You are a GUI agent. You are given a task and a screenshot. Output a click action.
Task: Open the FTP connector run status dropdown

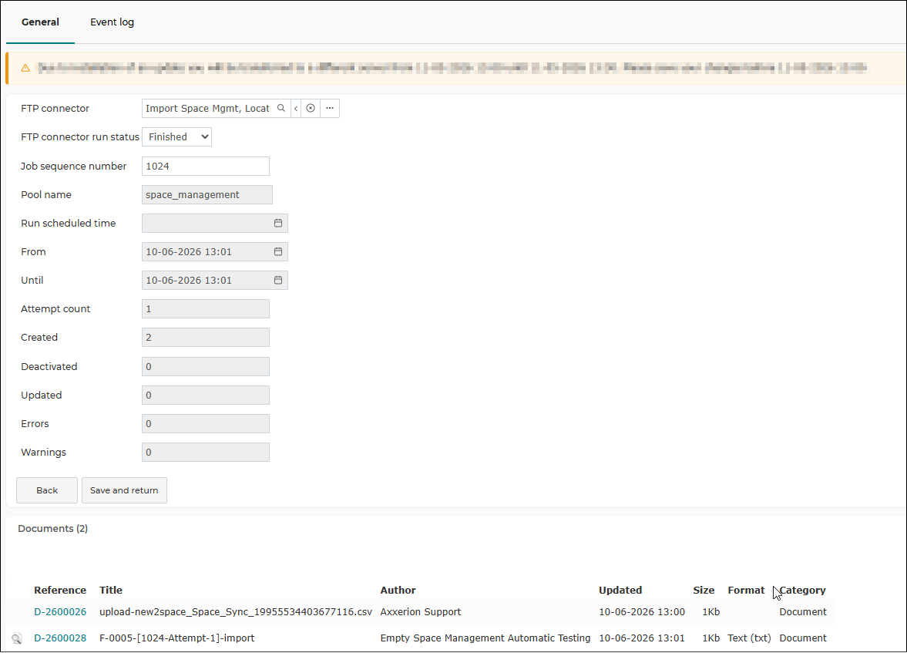click(x=177, y=137)
